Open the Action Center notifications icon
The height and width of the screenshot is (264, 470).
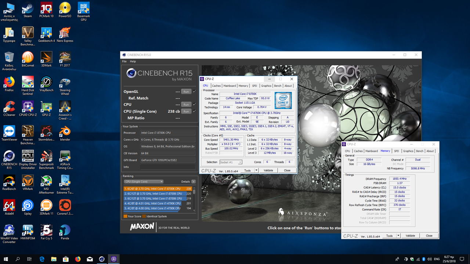point(462,259)
